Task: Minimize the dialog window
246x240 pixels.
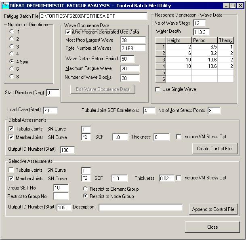Action: 226,6
